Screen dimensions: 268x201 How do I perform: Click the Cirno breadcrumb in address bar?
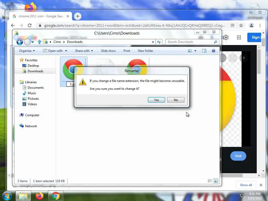click(57, 42)
